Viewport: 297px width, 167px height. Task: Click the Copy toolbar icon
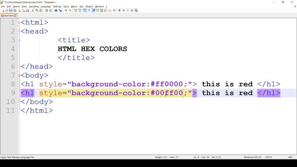coord(37,10)
